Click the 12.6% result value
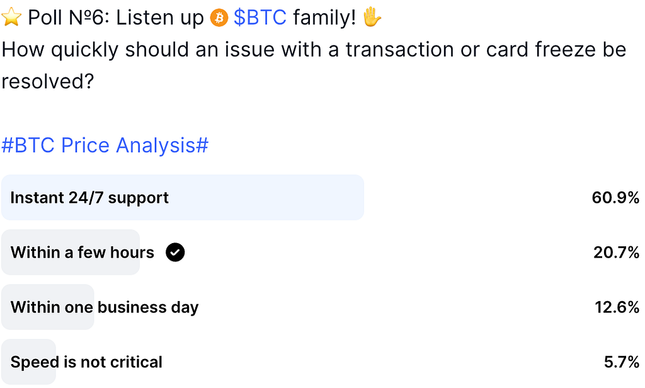 (x=617, y=307)
